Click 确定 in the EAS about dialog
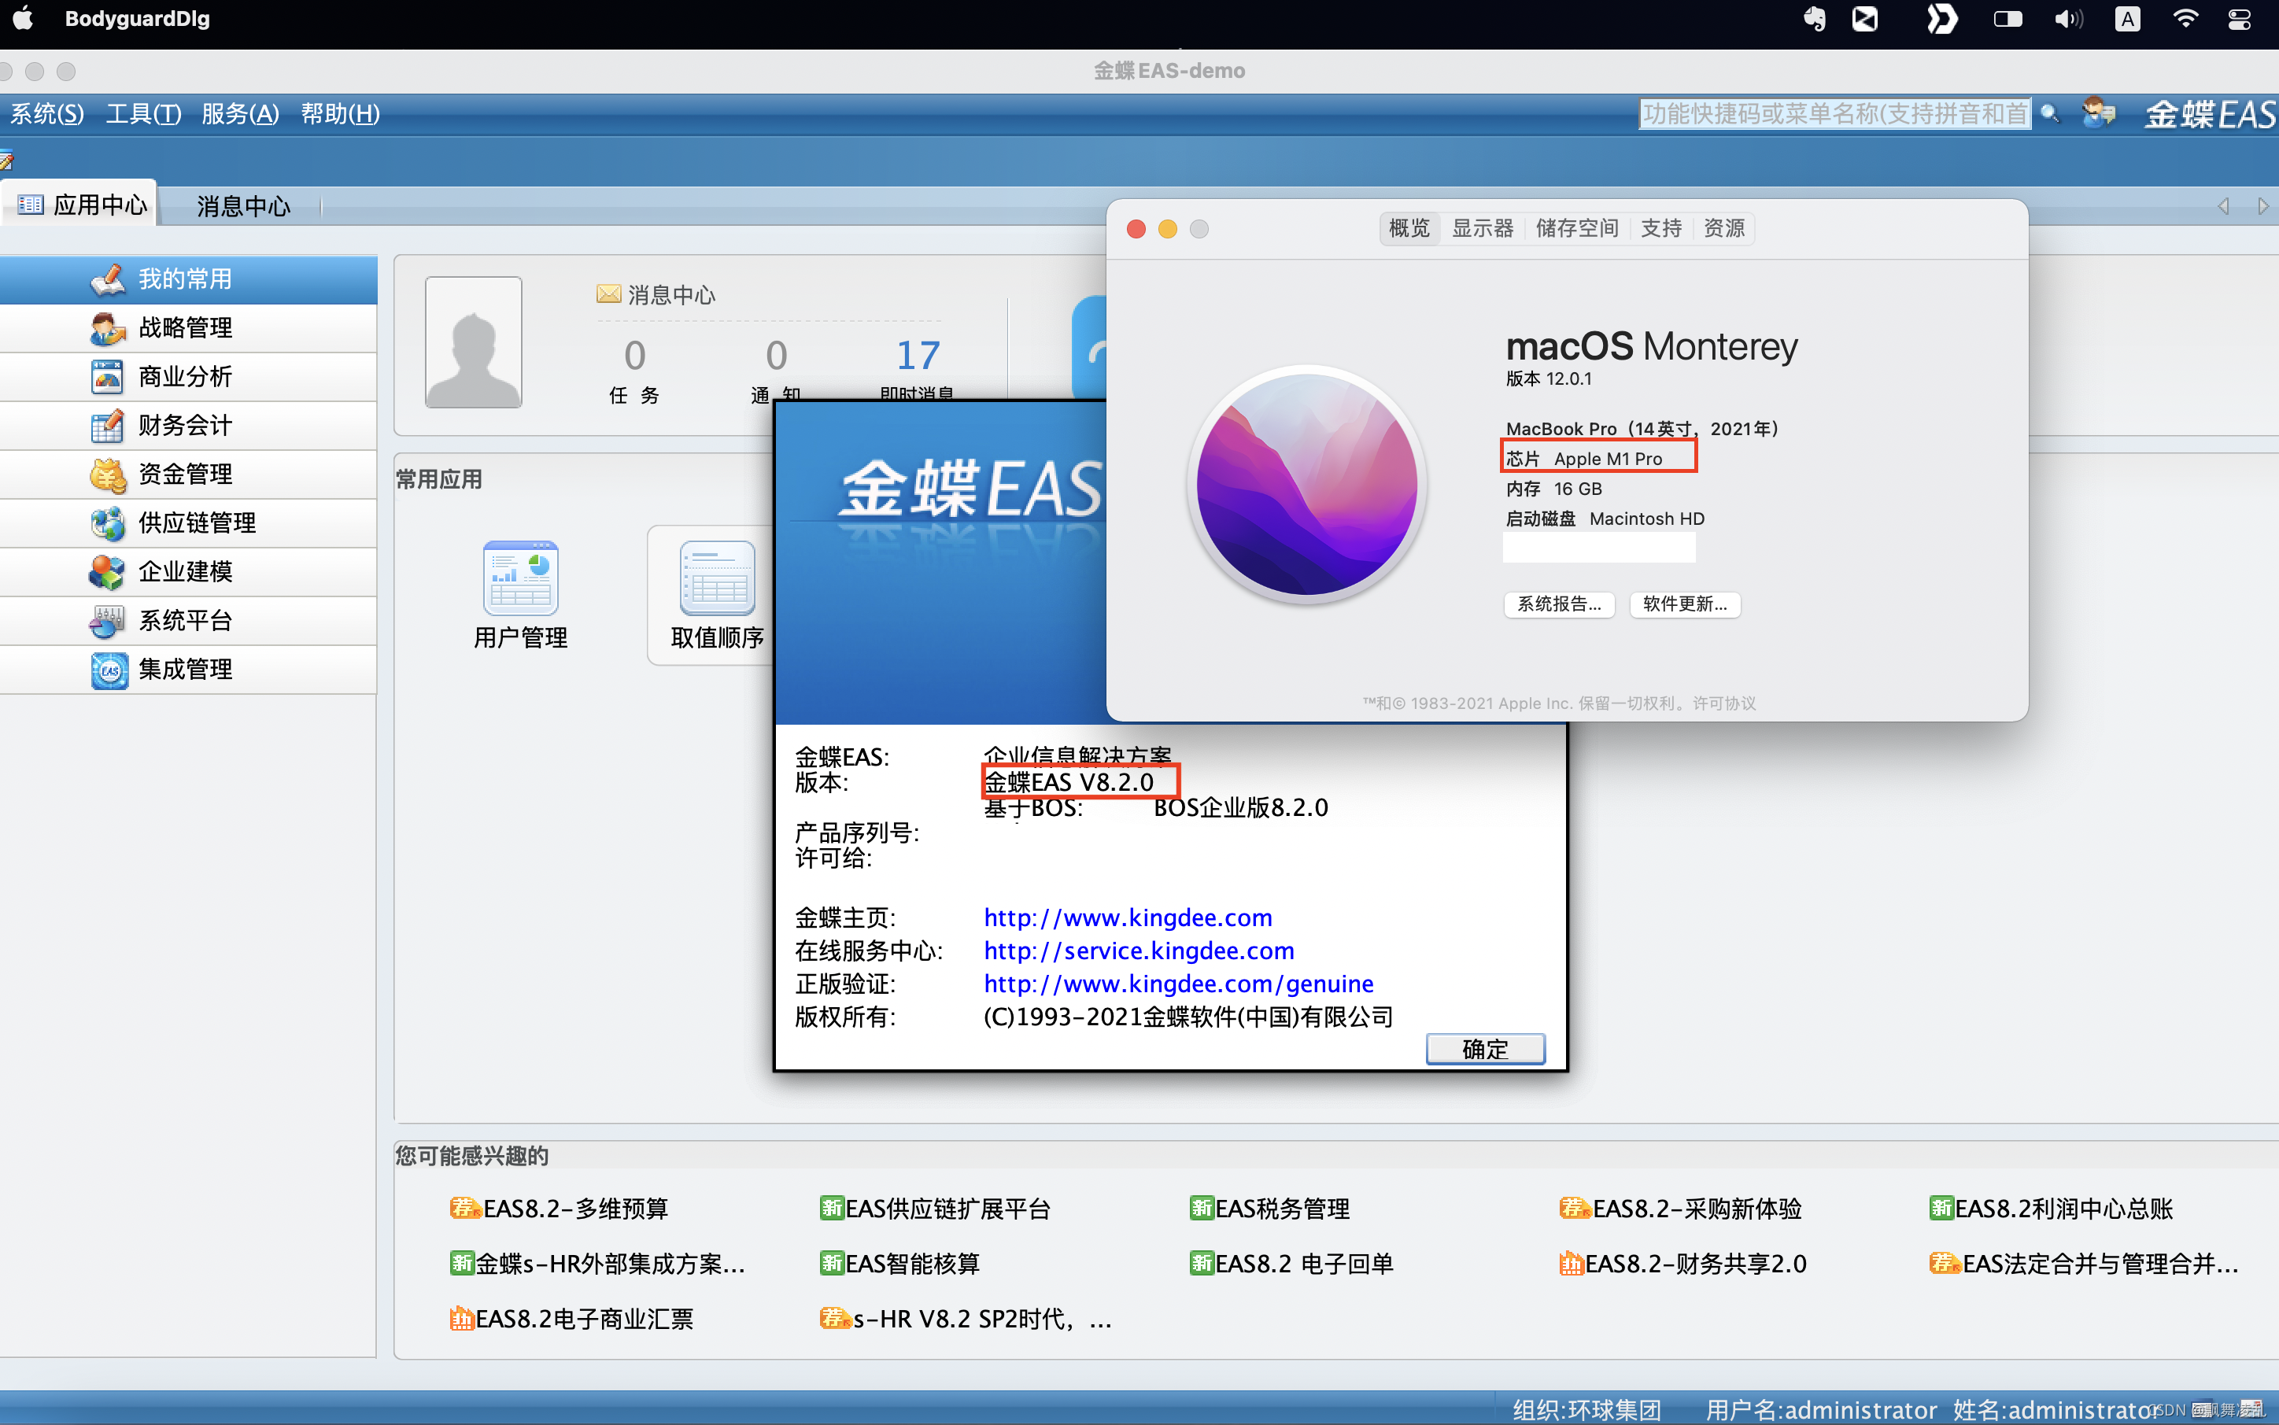The height and width of the screenshot is (1425, 2279). point(1484,1049)
